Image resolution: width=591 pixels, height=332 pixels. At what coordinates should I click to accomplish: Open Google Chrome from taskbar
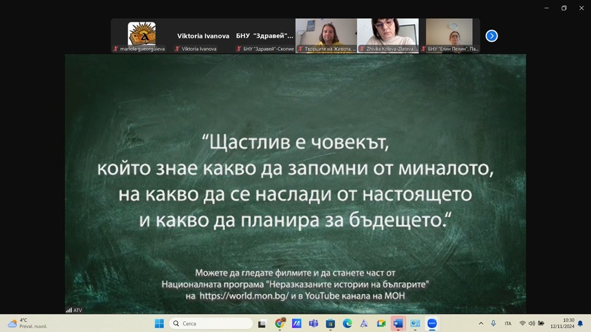point(280,323)
